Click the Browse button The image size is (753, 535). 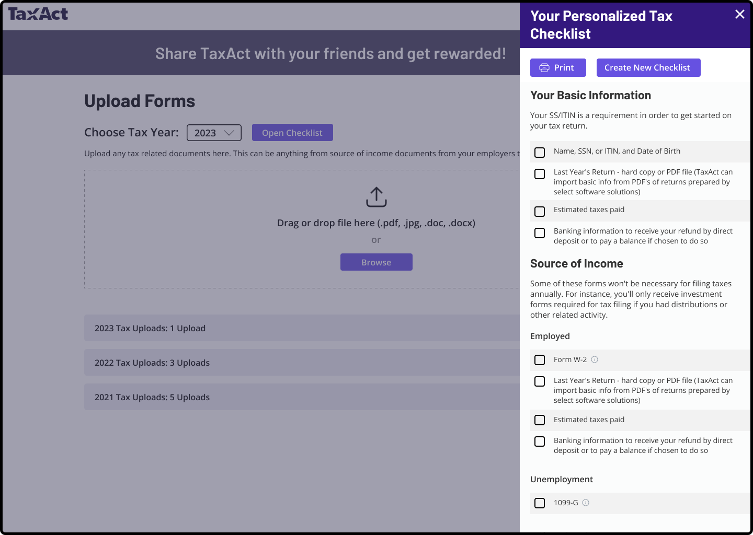point(376,262)
